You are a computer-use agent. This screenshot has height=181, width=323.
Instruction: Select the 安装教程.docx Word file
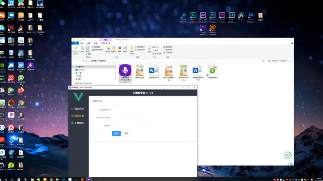[x=154, y=72]
